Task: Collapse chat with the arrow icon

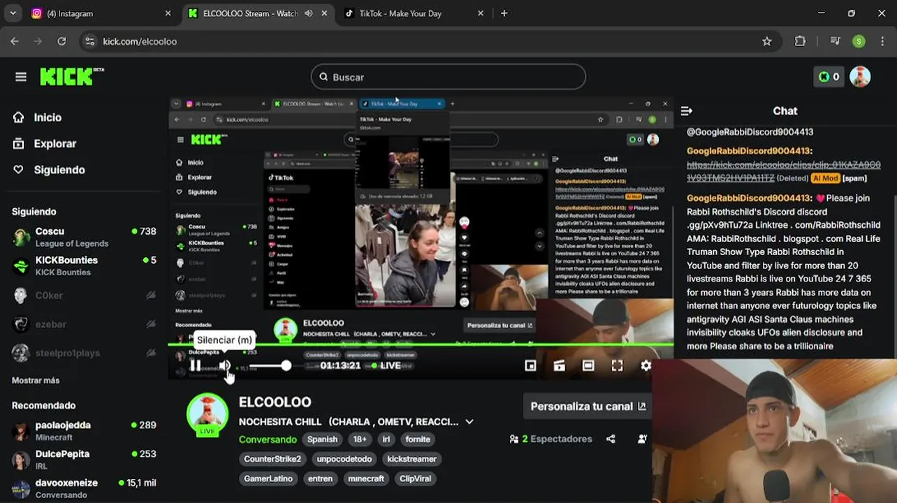Action: (x=687, y=110)
